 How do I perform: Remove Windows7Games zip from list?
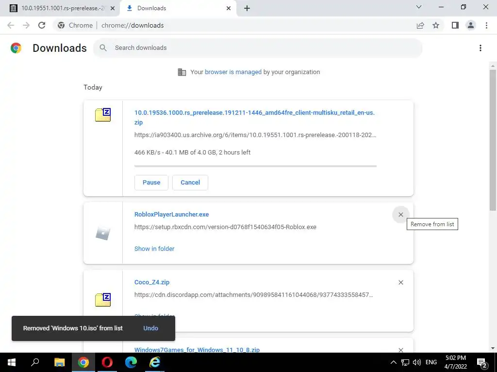pyautogui.click(x=400, y=350)
